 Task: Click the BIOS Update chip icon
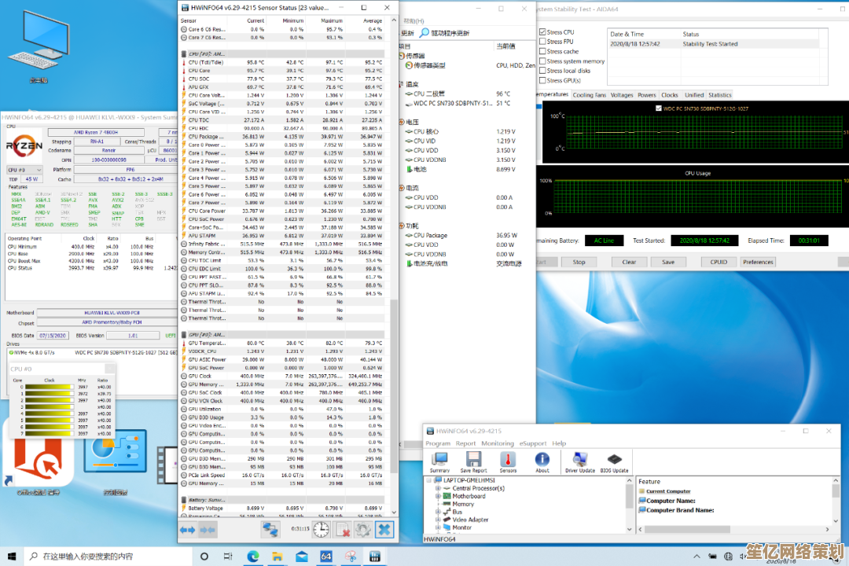[614, 460]
